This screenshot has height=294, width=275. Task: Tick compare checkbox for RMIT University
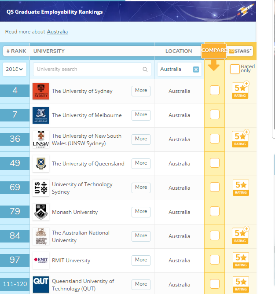[215, 260]
